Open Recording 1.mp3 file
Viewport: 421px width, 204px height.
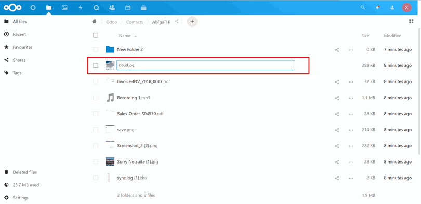pyautogui.click(x=134, y=98)
